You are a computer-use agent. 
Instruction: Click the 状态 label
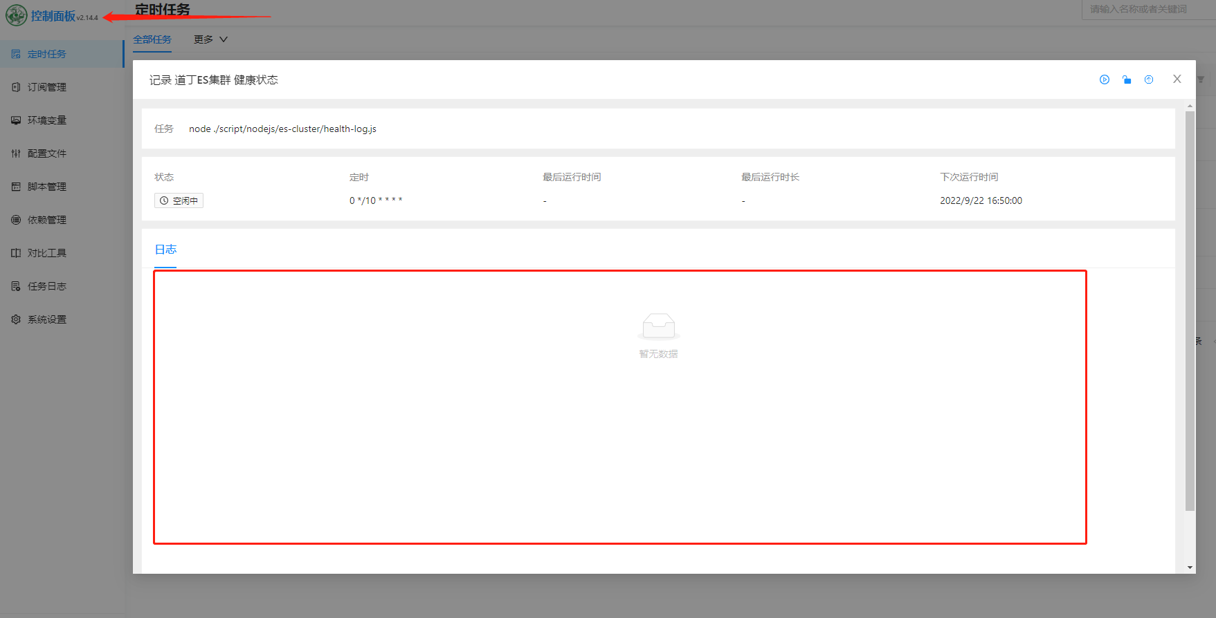(164, 177)
